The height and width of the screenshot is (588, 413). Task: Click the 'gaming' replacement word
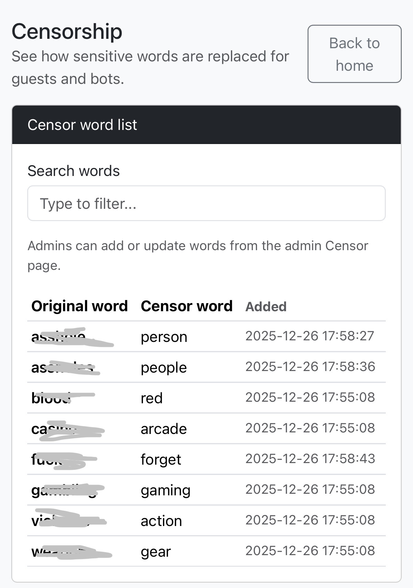tap(166, 490)
